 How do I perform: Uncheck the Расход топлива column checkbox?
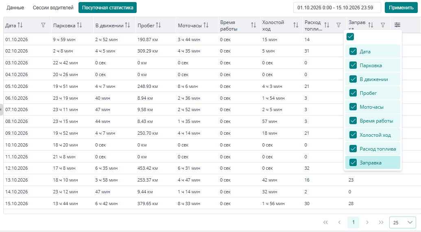[x=353, y=149]
